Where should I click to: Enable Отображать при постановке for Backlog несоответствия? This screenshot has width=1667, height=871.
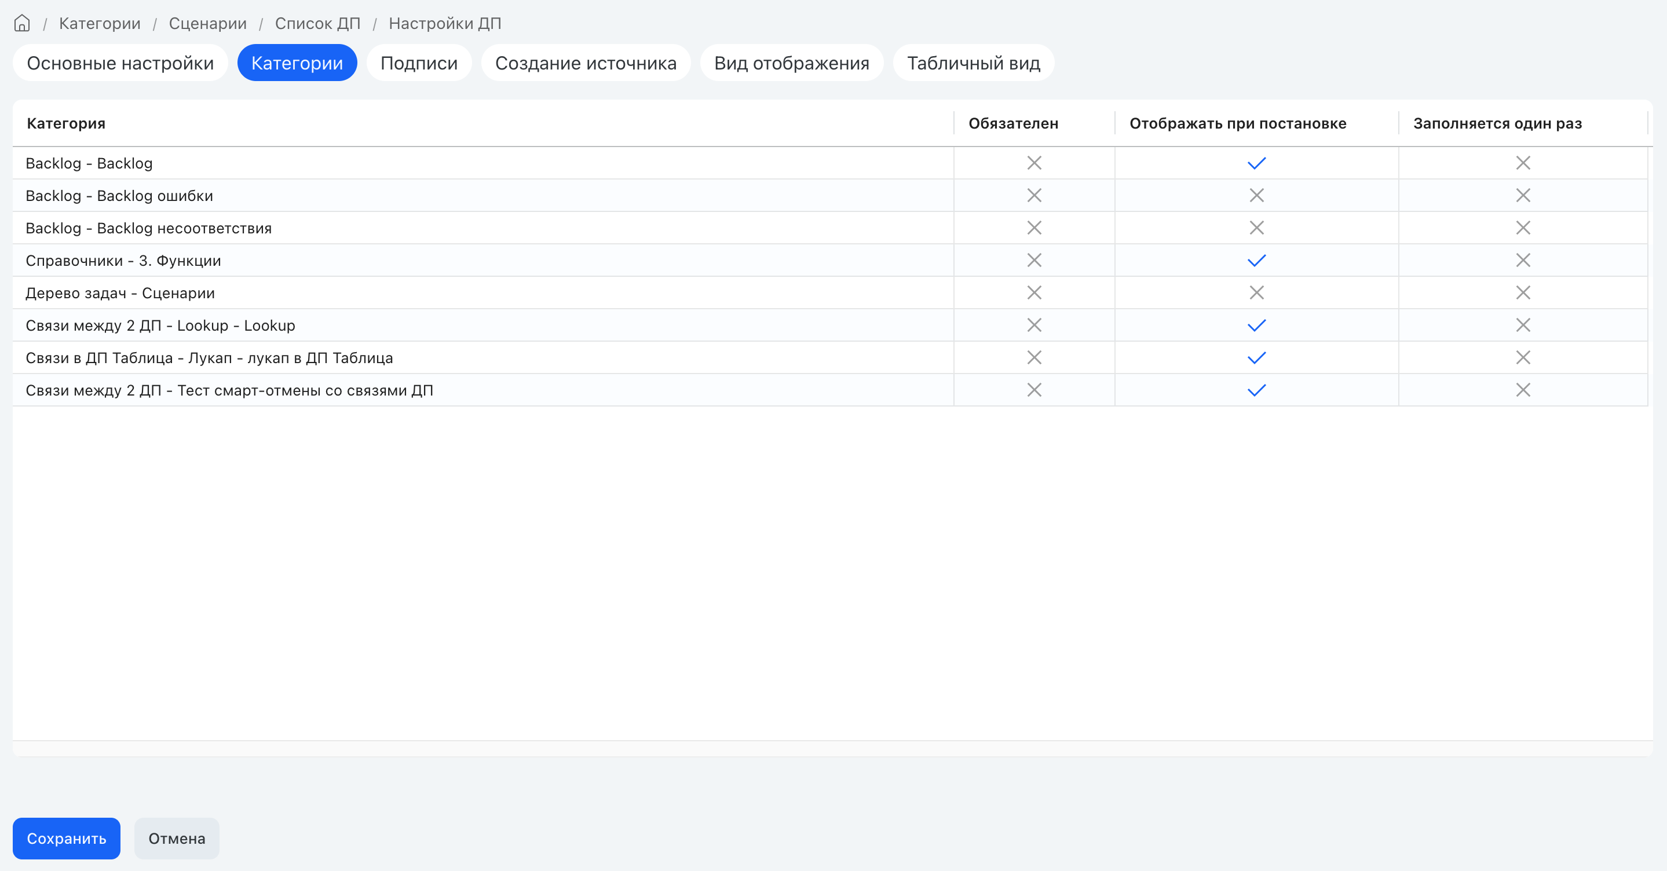[1257, 228]
